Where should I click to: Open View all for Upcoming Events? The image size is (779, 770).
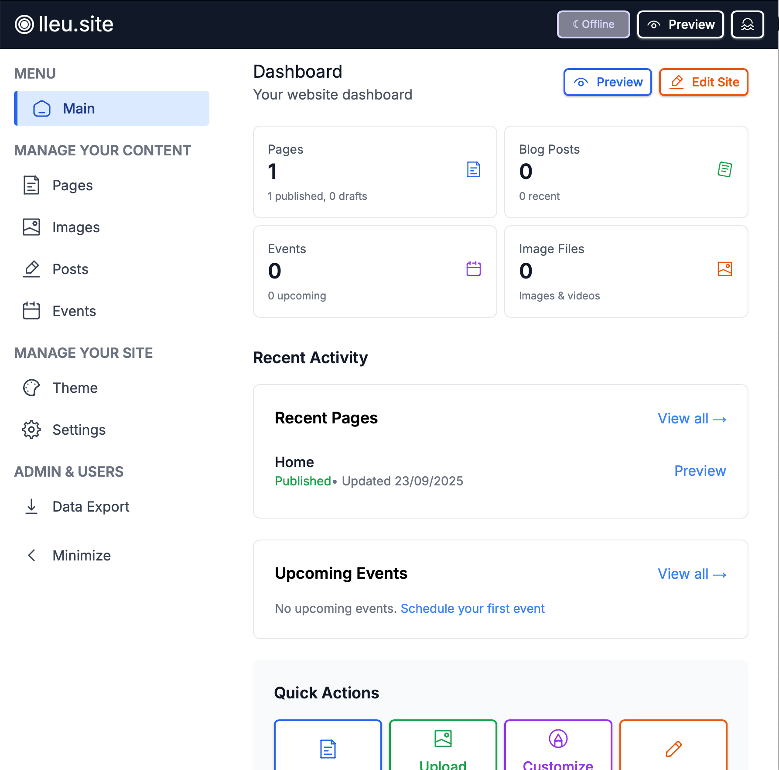(692, 574)
